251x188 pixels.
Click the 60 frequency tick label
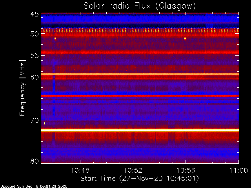point(35,77)
